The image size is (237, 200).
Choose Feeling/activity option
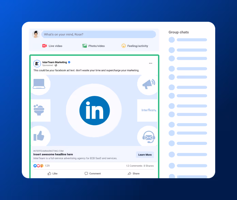[135, 46]
